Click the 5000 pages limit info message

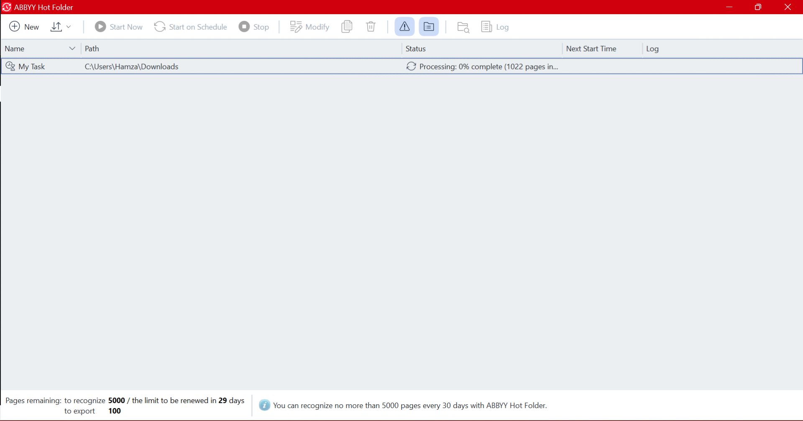[410, 405]
